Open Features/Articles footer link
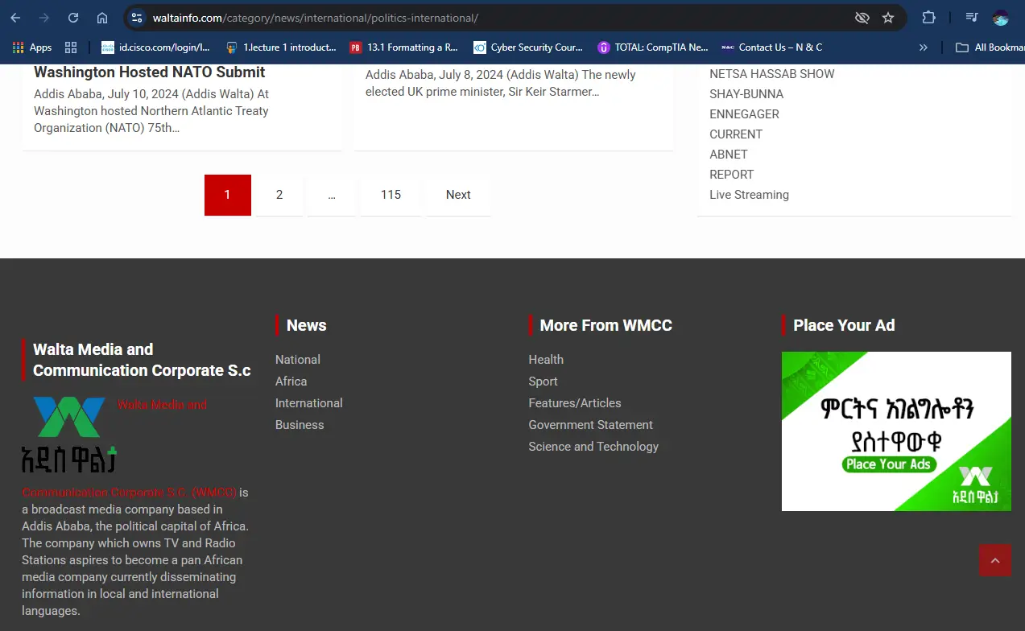Image resolution: width=1025 pixels, height=631 pixels. pos(575,403)
